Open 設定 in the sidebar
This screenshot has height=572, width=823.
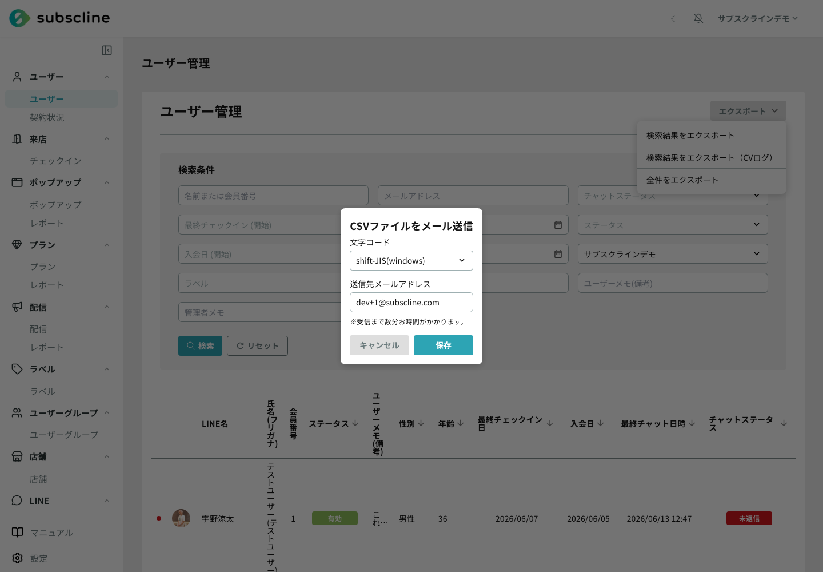coord(39,558)
